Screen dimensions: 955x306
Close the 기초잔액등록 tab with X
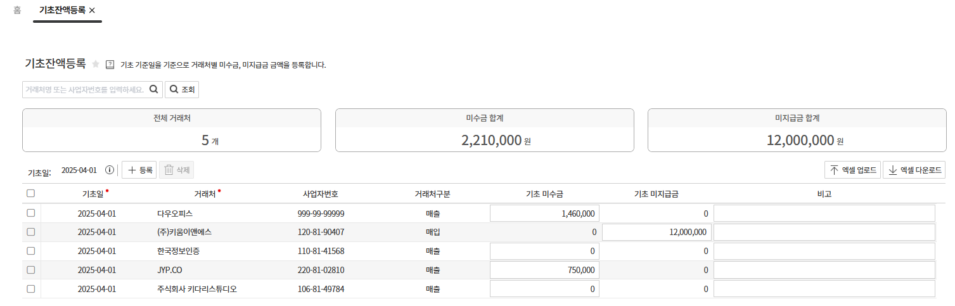93,11
